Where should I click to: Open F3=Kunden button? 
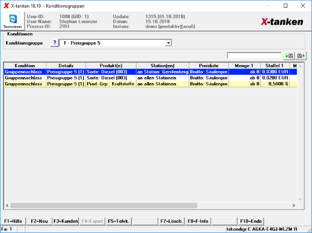65,221
